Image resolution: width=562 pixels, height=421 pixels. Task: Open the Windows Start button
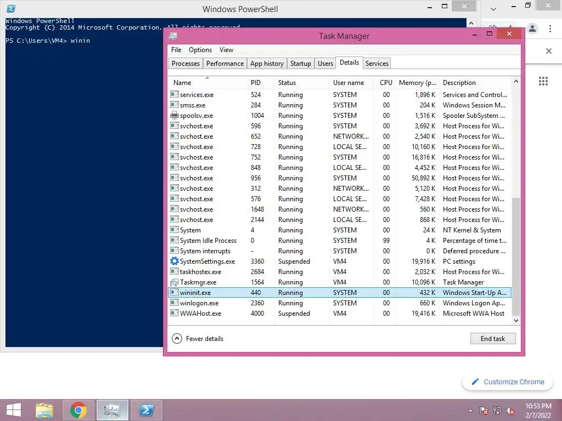point(14,410)
